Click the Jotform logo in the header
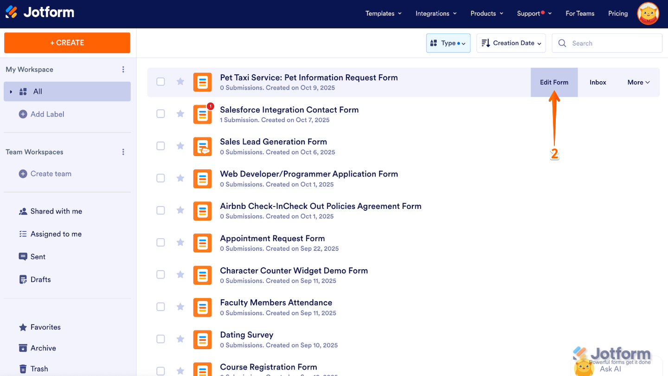The image size is (668, 376). coord(39,13)
